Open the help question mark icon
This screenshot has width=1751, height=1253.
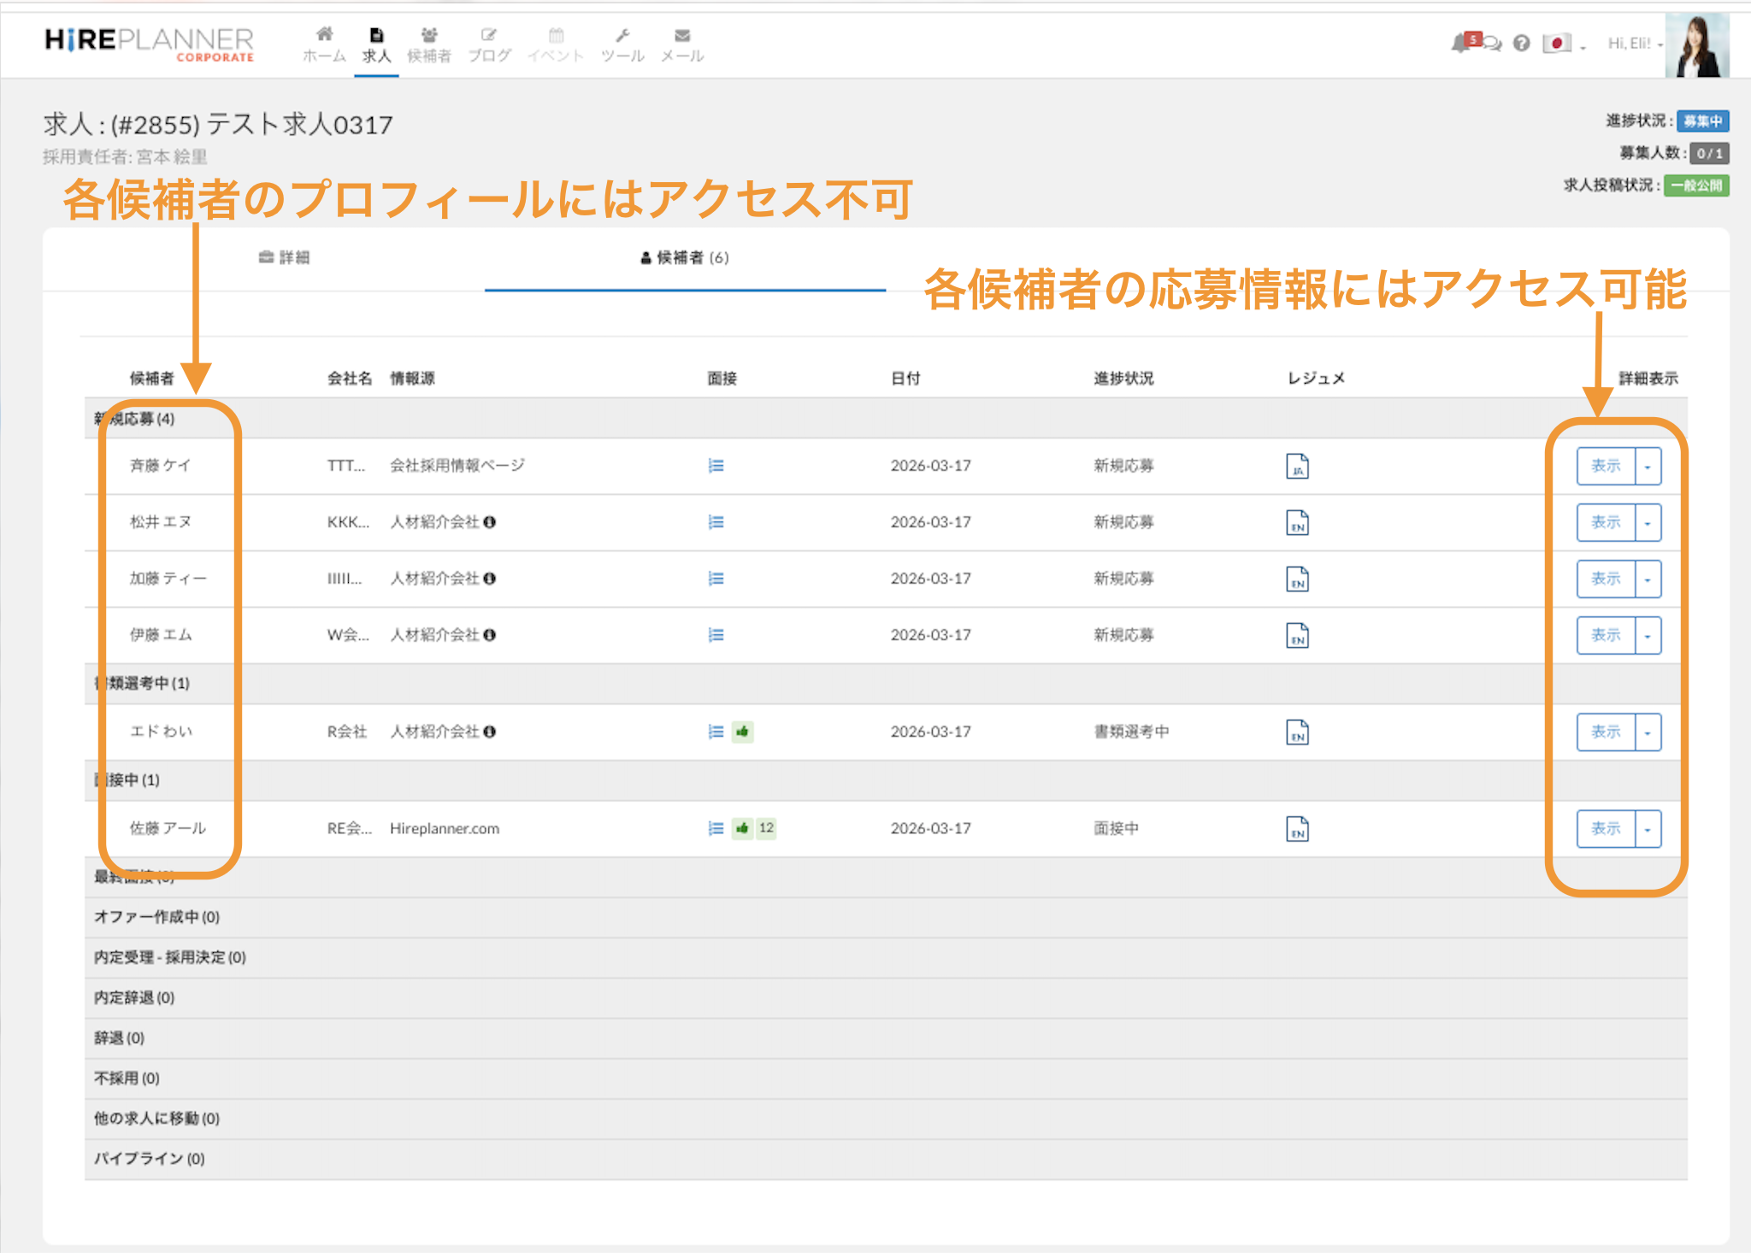pos(1521,43)
